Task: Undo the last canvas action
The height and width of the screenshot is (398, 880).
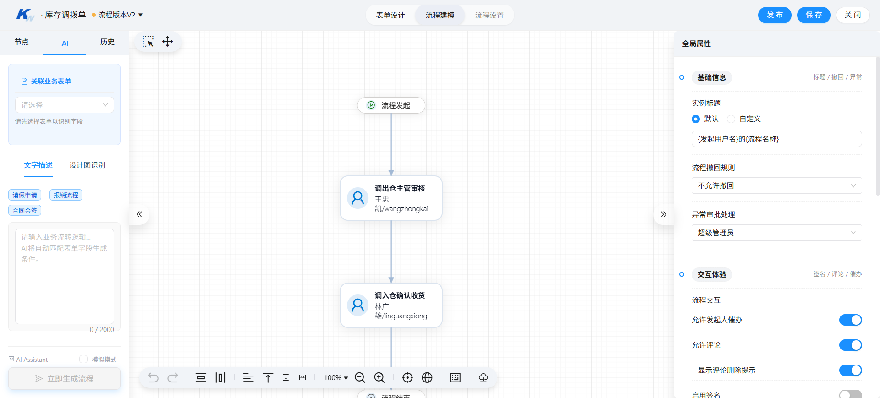Action: [x=153, y=378]
